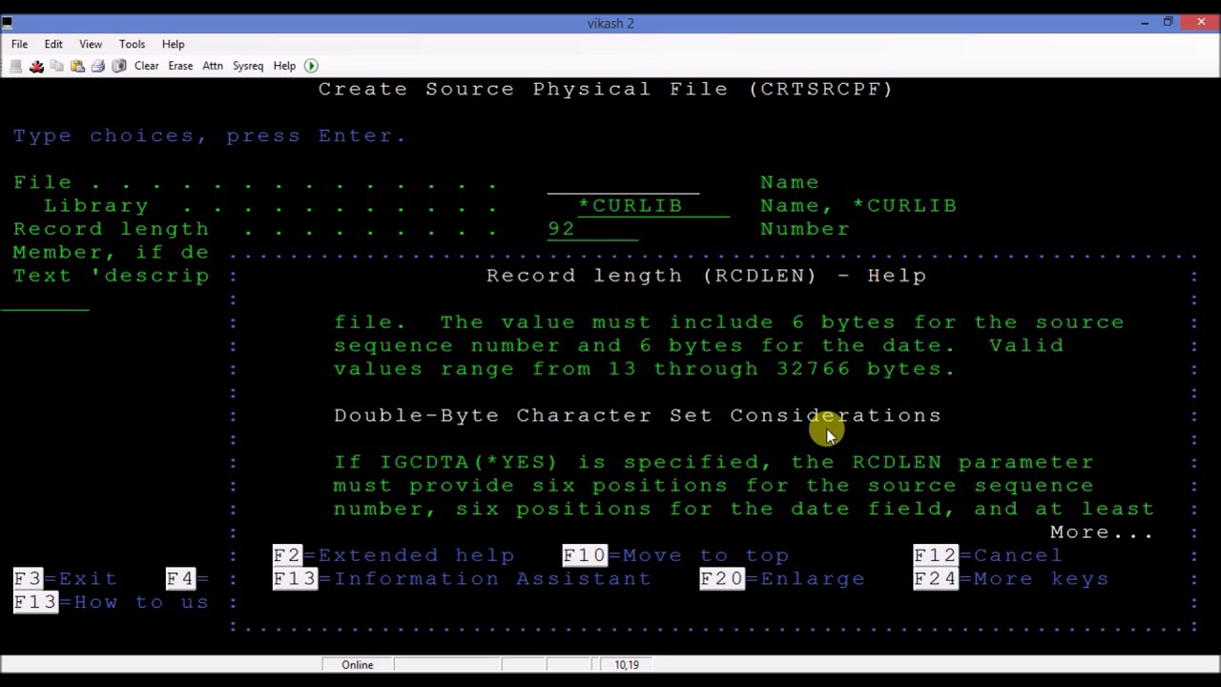
Task: Click the More... indicator in the help window
Action: [1102, 532]
